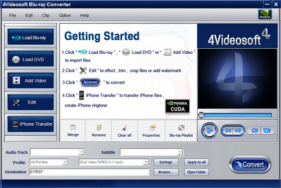Screen dimensions: 281x188
Task: Click the 4Videosoft logo banner
Action: (237, 36)
